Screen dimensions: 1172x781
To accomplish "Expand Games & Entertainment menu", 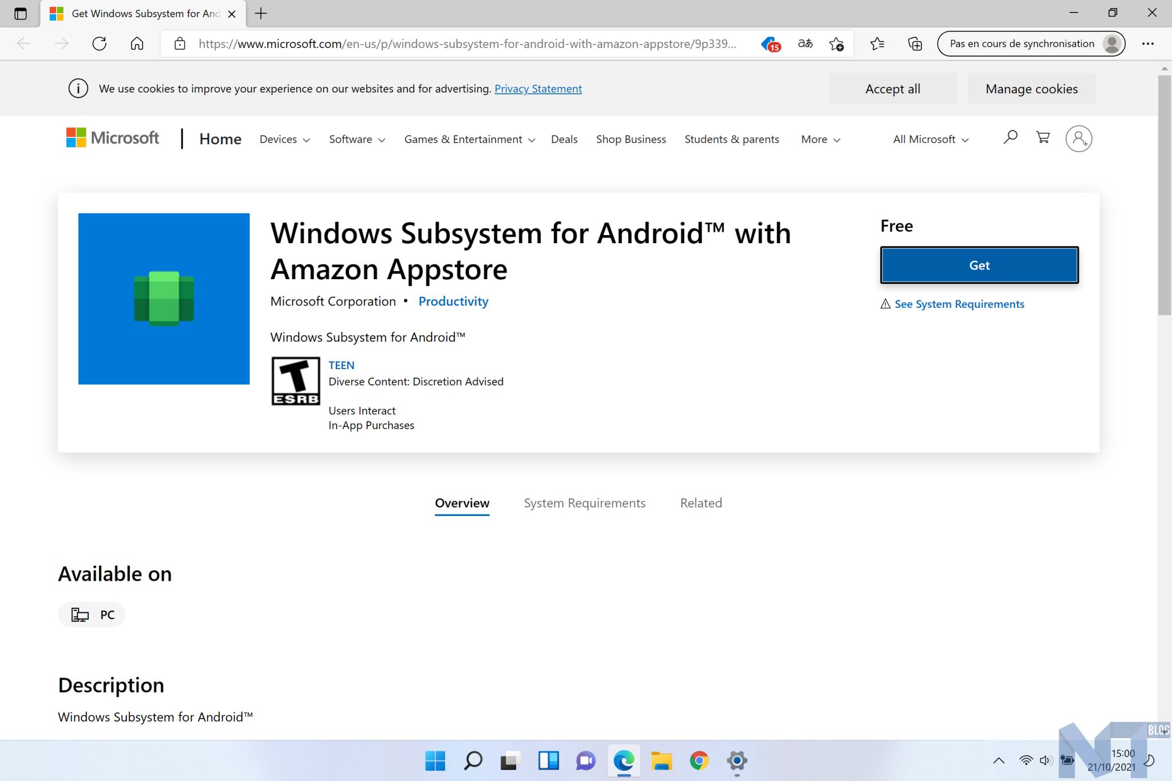I will (469, 139).
